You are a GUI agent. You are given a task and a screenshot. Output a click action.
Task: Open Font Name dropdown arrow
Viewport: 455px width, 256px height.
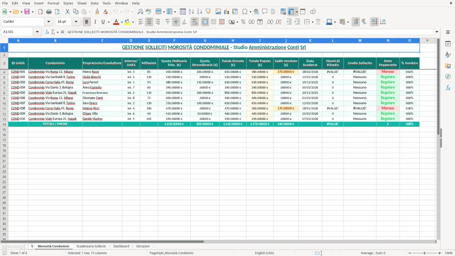point(48,22)
